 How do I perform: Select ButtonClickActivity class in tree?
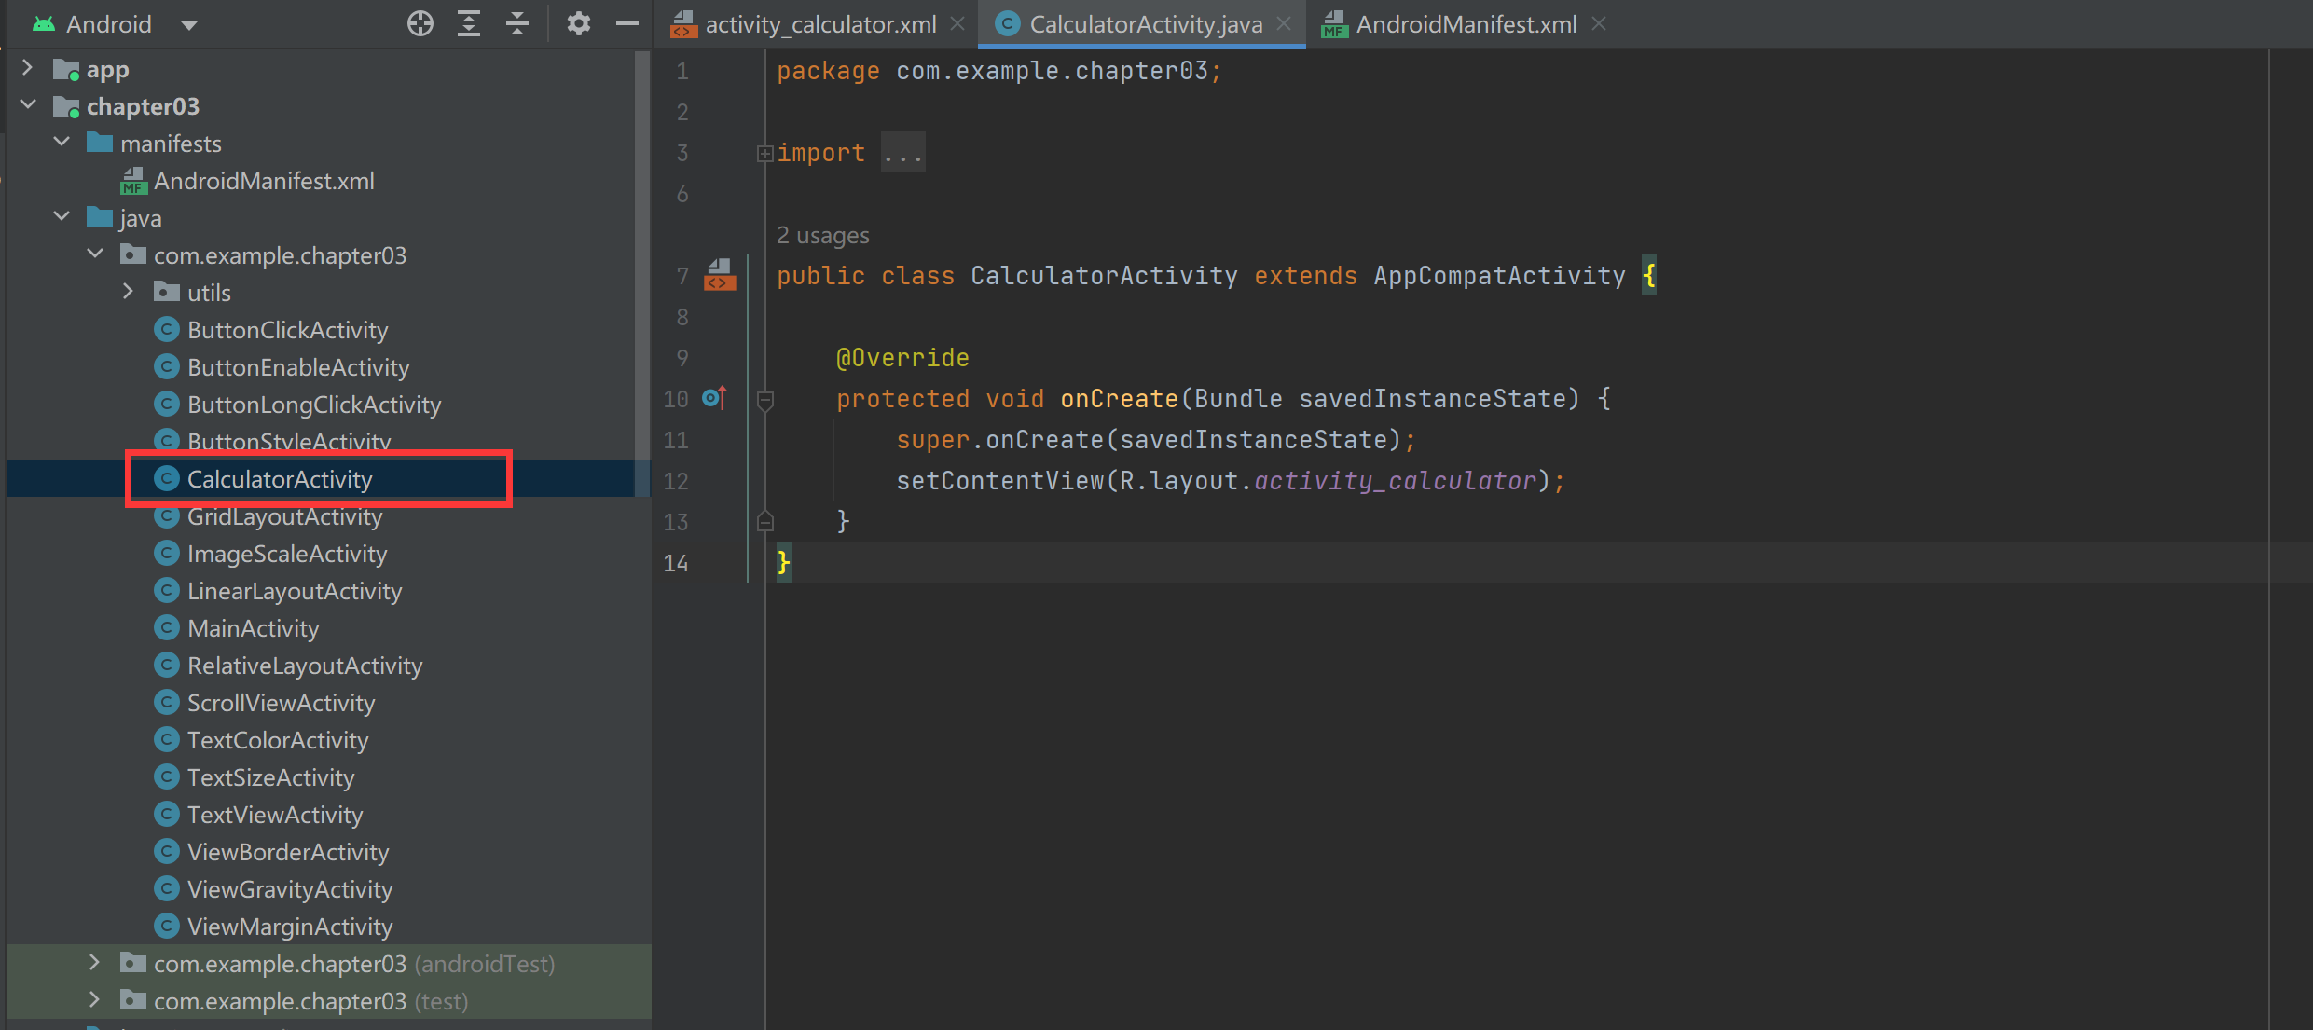[x=287, y=330]
